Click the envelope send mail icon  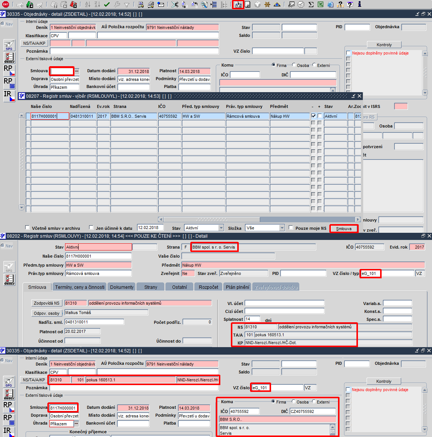(161, 5)
